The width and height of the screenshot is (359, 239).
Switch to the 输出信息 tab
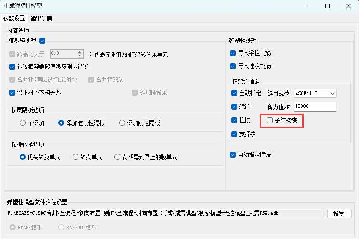(41, 19)
